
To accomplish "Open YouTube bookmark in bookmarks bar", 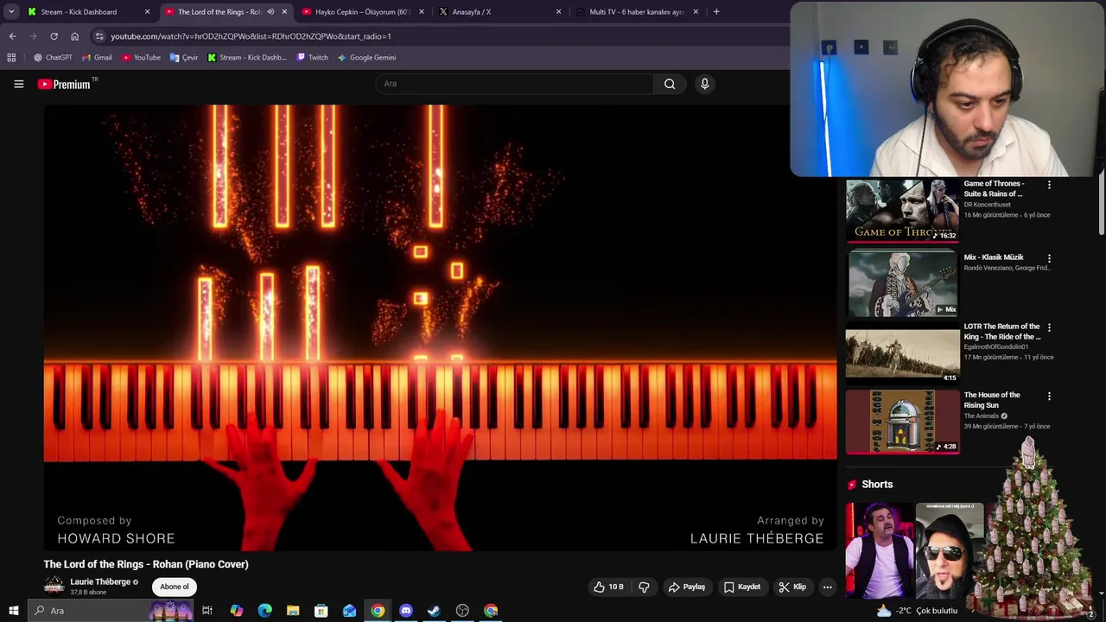I will pos(141,57).
